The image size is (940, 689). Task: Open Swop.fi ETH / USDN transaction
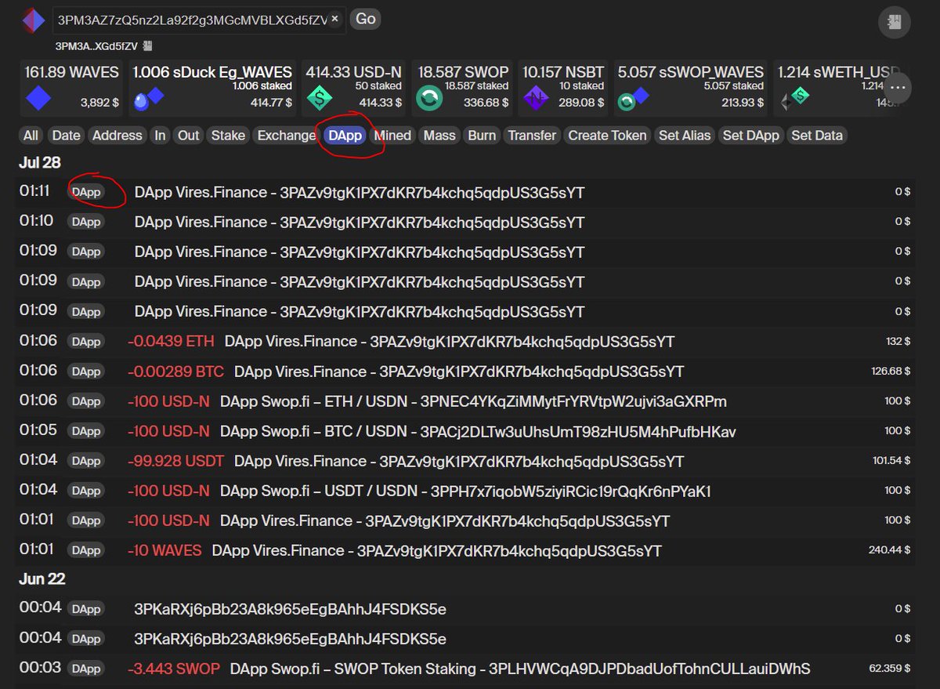pos(473,401)
